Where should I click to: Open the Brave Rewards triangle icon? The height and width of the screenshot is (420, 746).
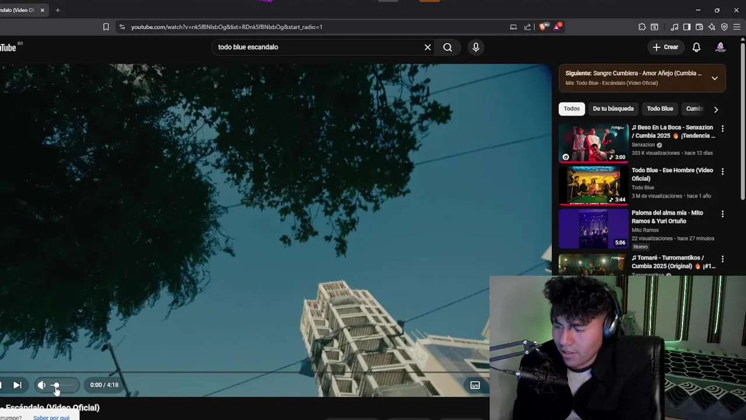558,26
